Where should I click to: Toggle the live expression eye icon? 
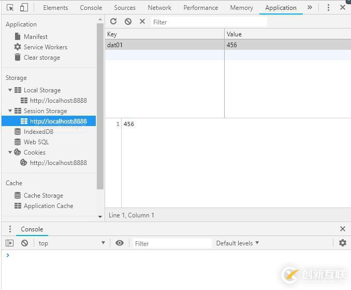[x=120, y=243]
